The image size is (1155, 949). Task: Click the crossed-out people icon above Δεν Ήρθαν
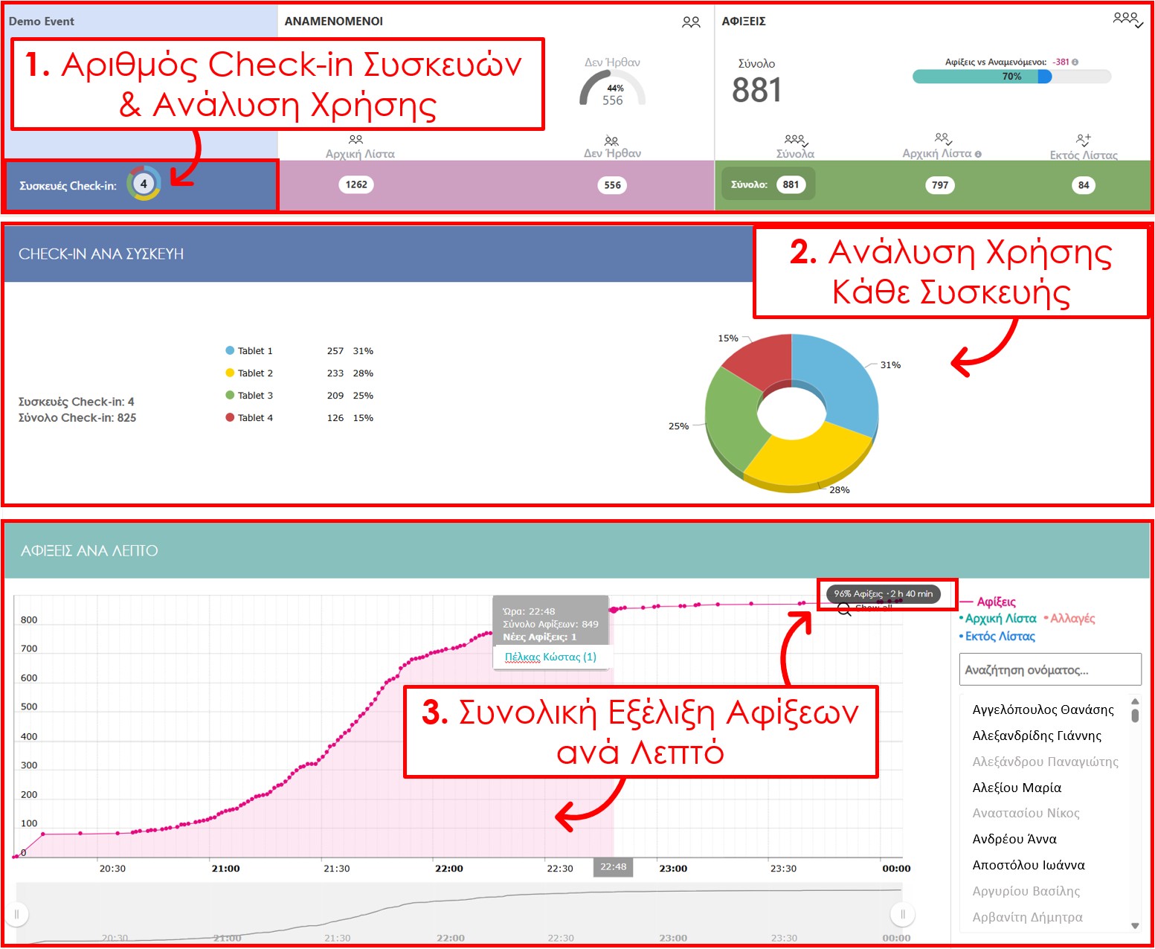click(x=611, y=141)
